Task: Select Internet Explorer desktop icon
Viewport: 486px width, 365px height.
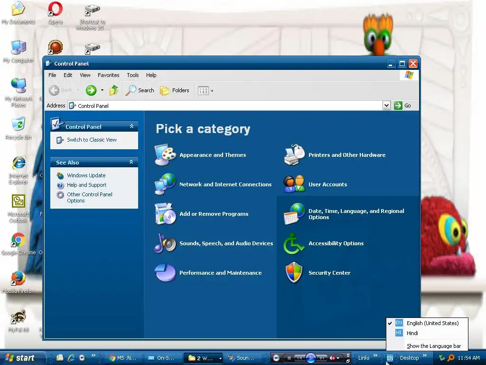Action: coord(19,170)
